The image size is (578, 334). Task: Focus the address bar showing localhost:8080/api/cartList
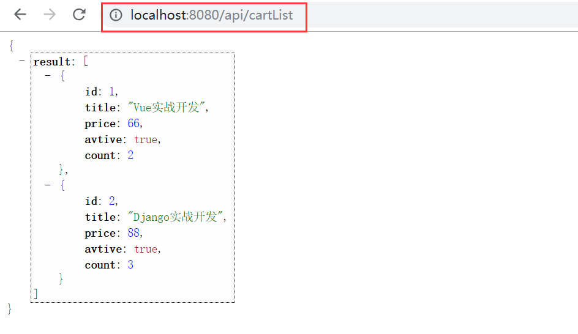tap(212, 15)
